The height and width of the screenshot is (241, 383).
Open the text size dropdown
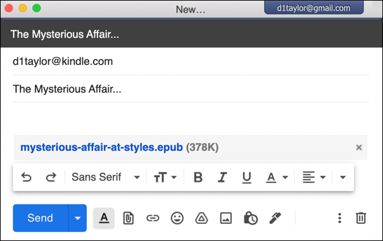[165, 177]
